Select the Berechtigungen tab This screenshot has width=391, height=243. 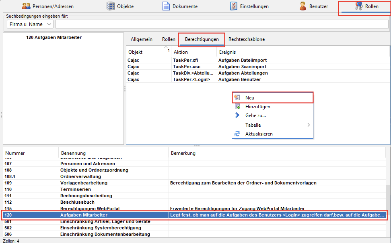click(x=202, y=39)
